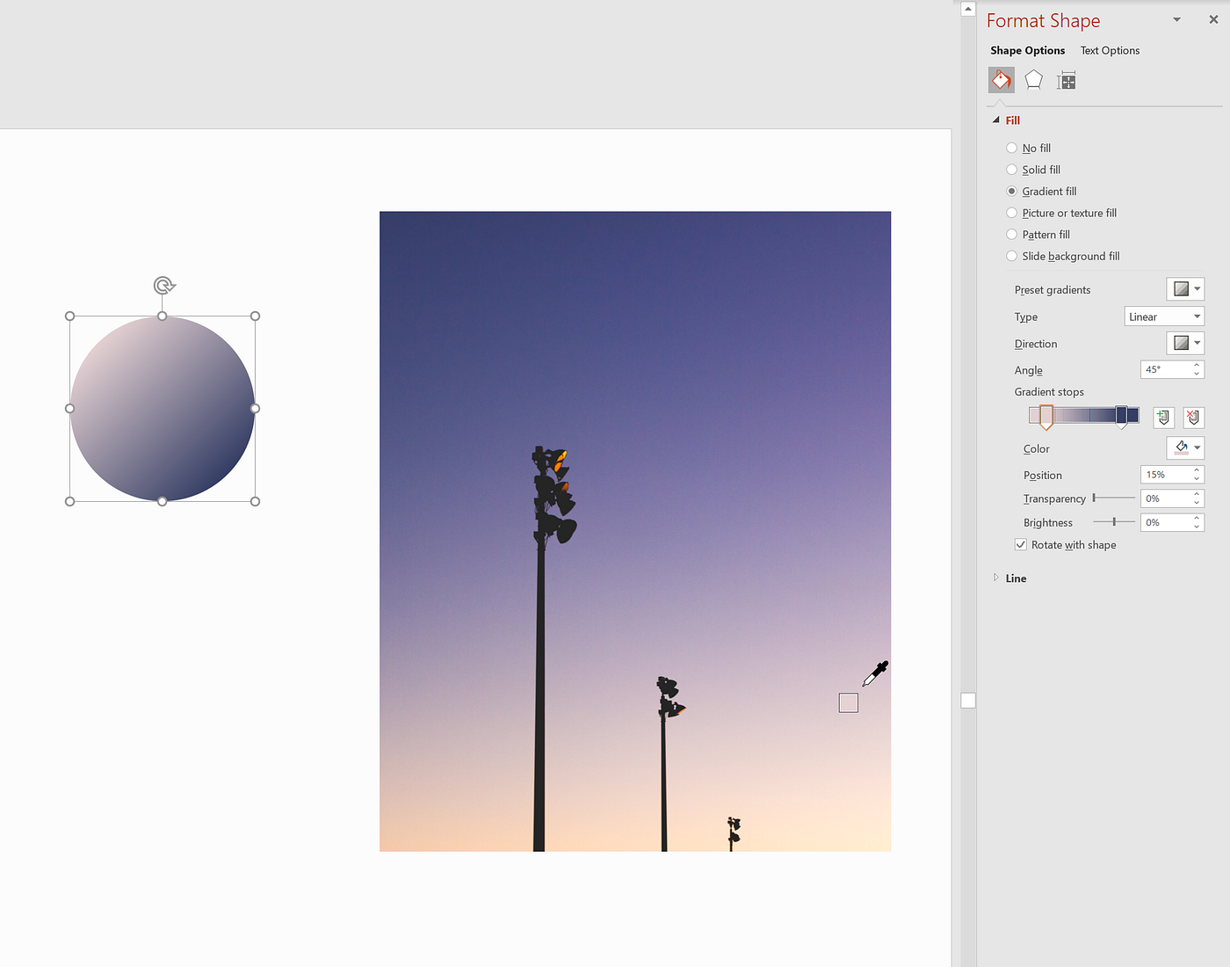The height and width of the screenshot is (967, 1230).
Task: Select the Pattern fill option
Action: tap(1038, 235)
